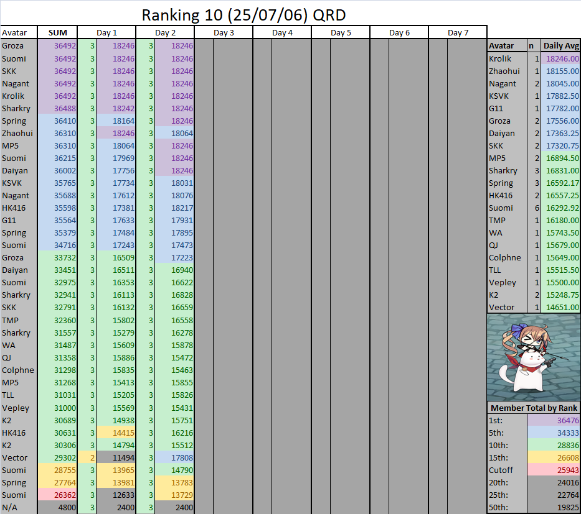
Task: Click the Daily Avg value 16894.50
Action: (560, 158)
